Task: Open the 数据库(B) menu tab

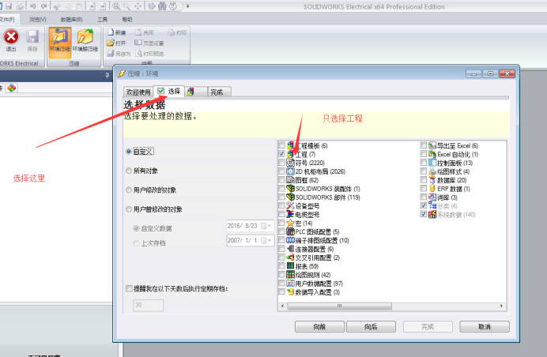Action: click(71, 20)
